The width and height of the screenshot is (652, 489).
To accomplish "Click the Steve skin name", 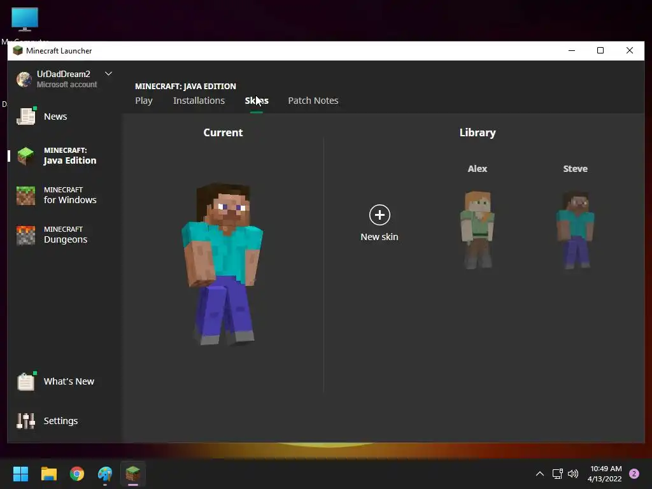I will click(x=576, y=169).
